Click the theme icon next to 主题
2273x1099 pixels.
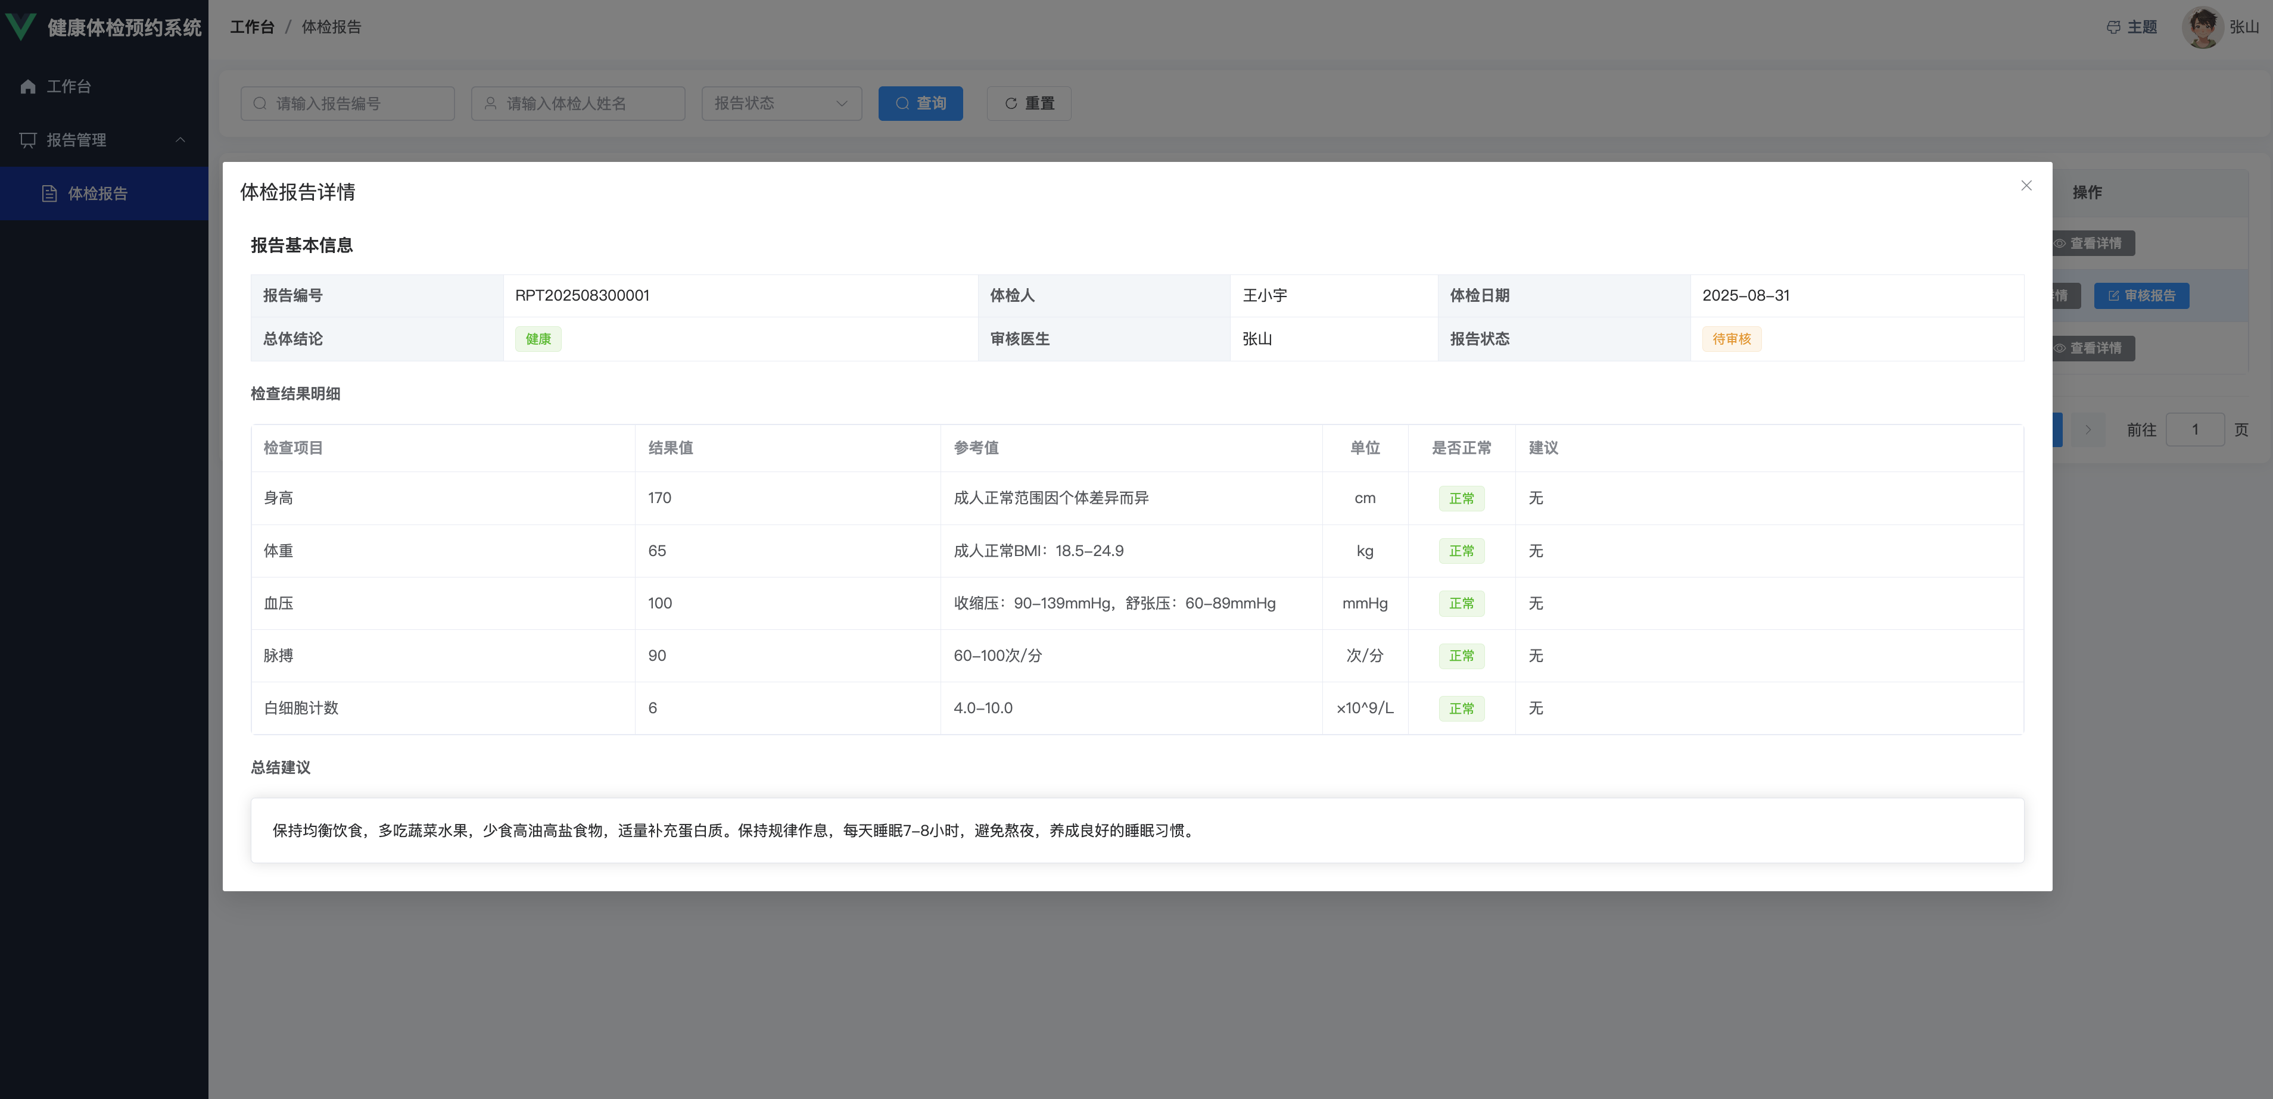[x=2113, y=27]
